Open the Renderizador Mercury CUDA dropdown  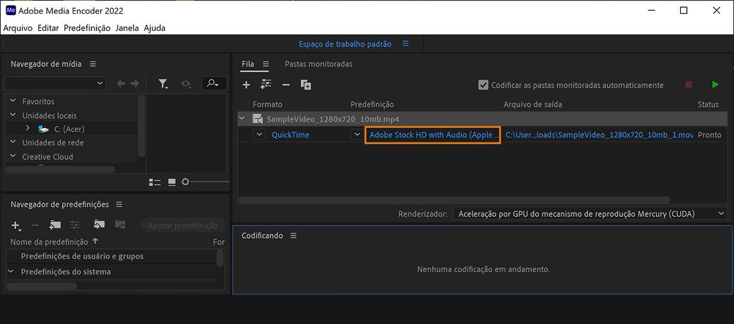pos(591,214)
